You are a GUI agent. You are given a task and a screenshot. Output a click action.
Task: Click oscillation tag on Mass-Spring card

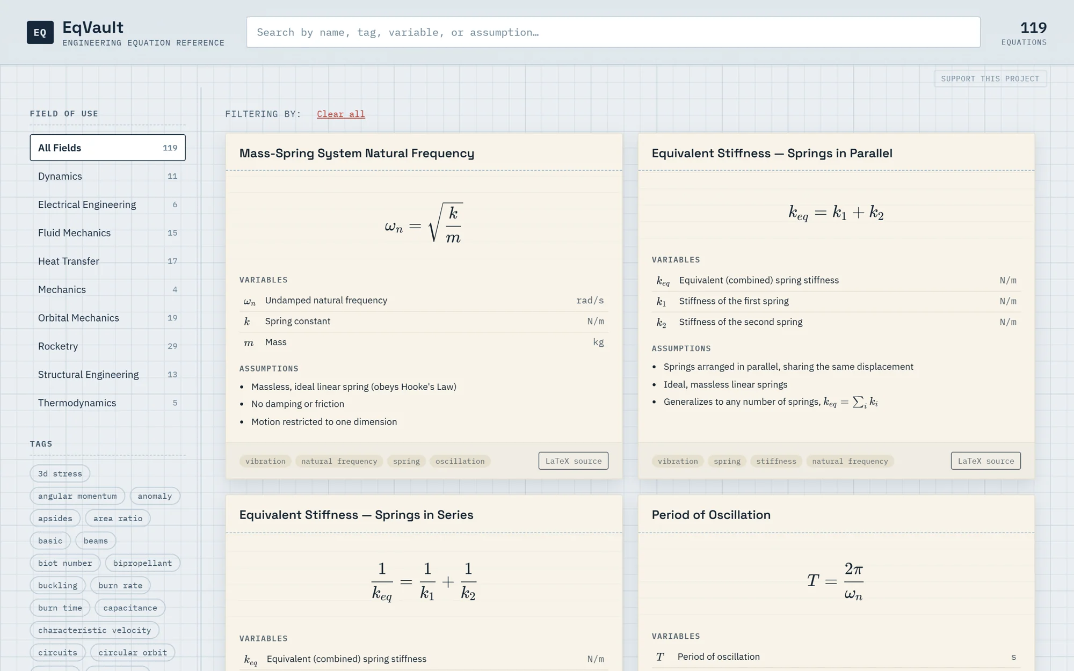460,461
